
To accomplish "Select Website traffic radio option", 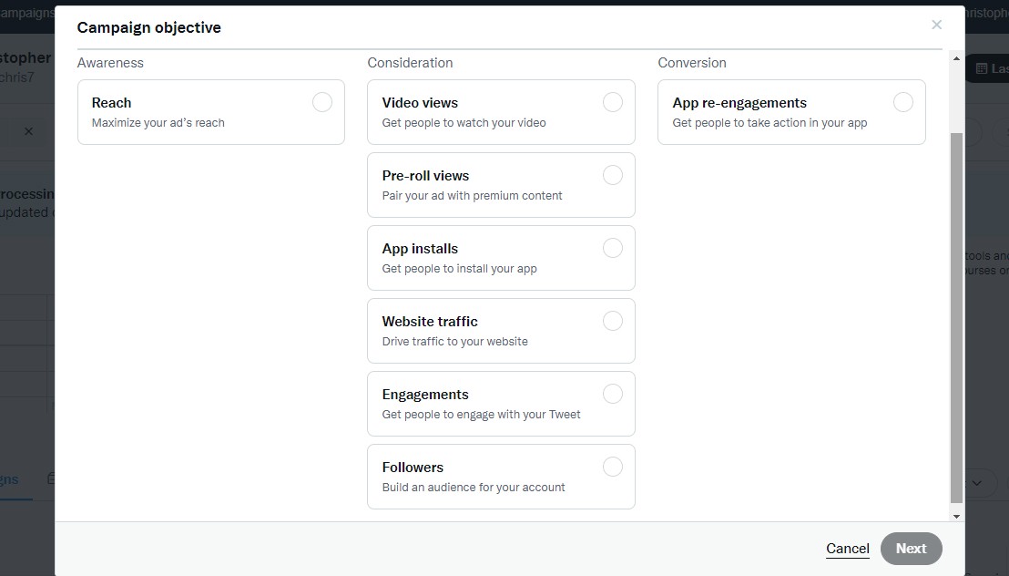I will coord(613,321).
